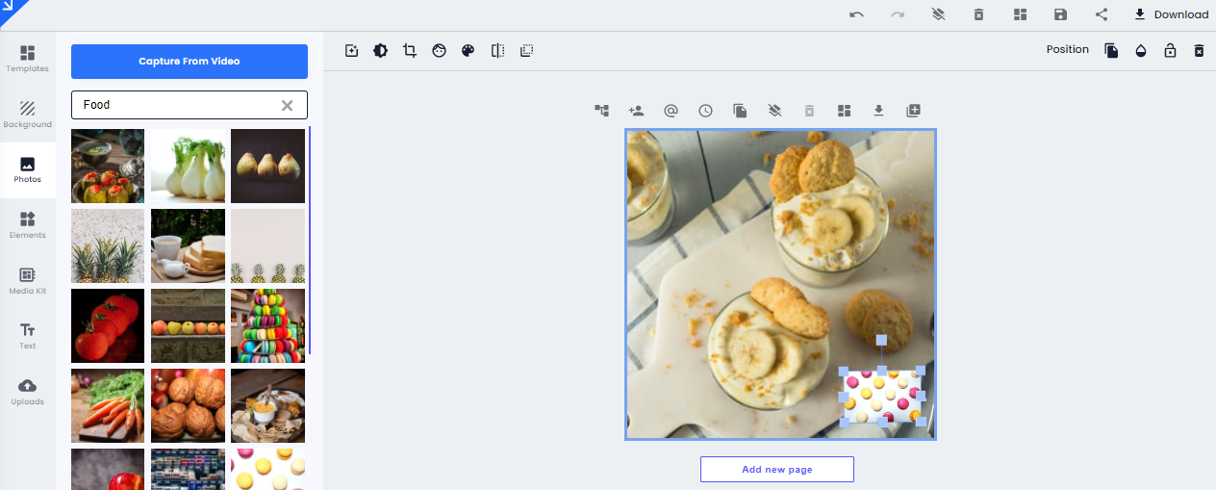Duplicate the selected element
Viewport: 1216px width, 490px height.
(x=1111, y=50)
